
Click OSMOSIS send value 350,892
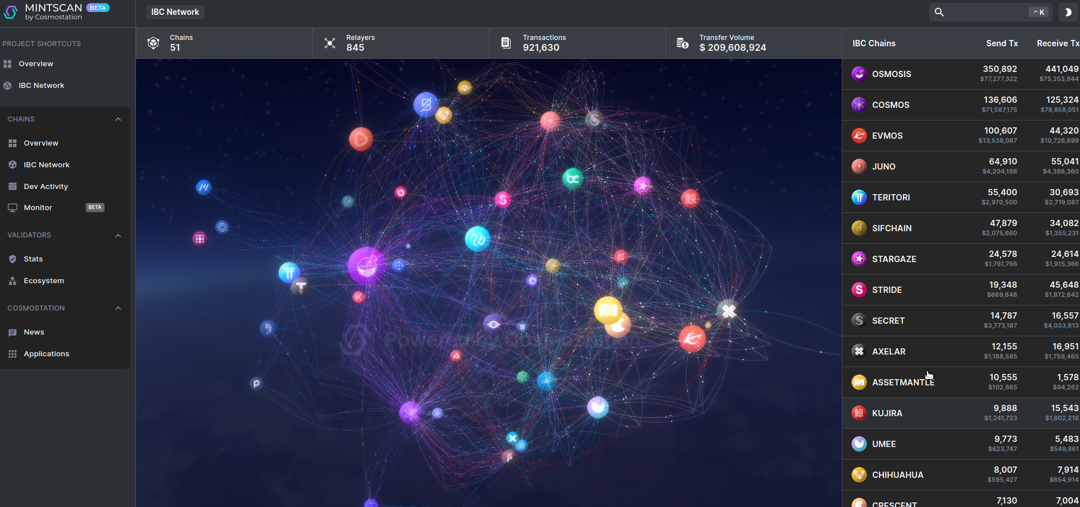click(999, 69)
